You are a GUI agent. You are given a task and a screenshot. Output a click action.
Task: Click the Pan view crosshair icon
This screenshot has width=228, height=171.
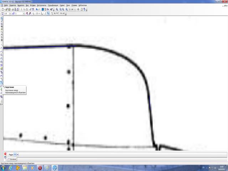pos(78,9)
